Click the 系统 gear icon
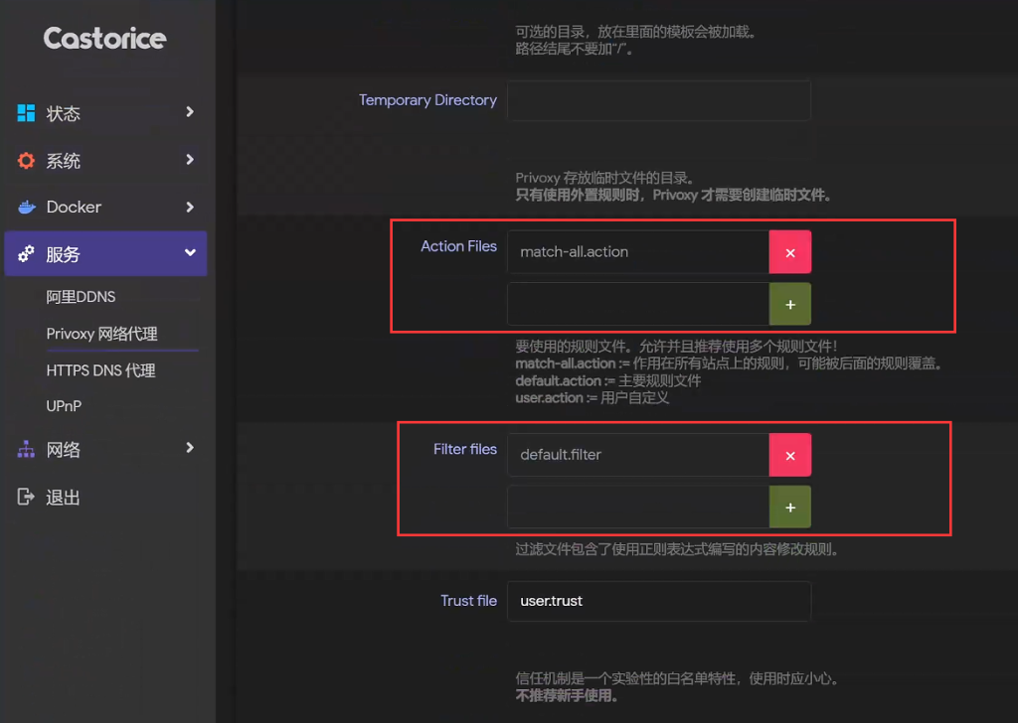The width and height of the screenshot is (1018, 723). click(x=27, y=160)
